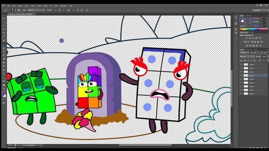Open the Essentials workspace dropdown
The height and width of the screenshot is (151, 269).
pos(260,10)
